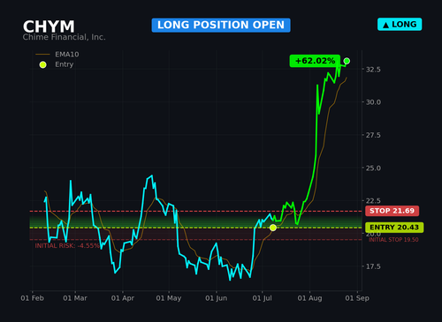Click the 01 Mar date label
The image size is (442, 322).
tap(75, 298)
